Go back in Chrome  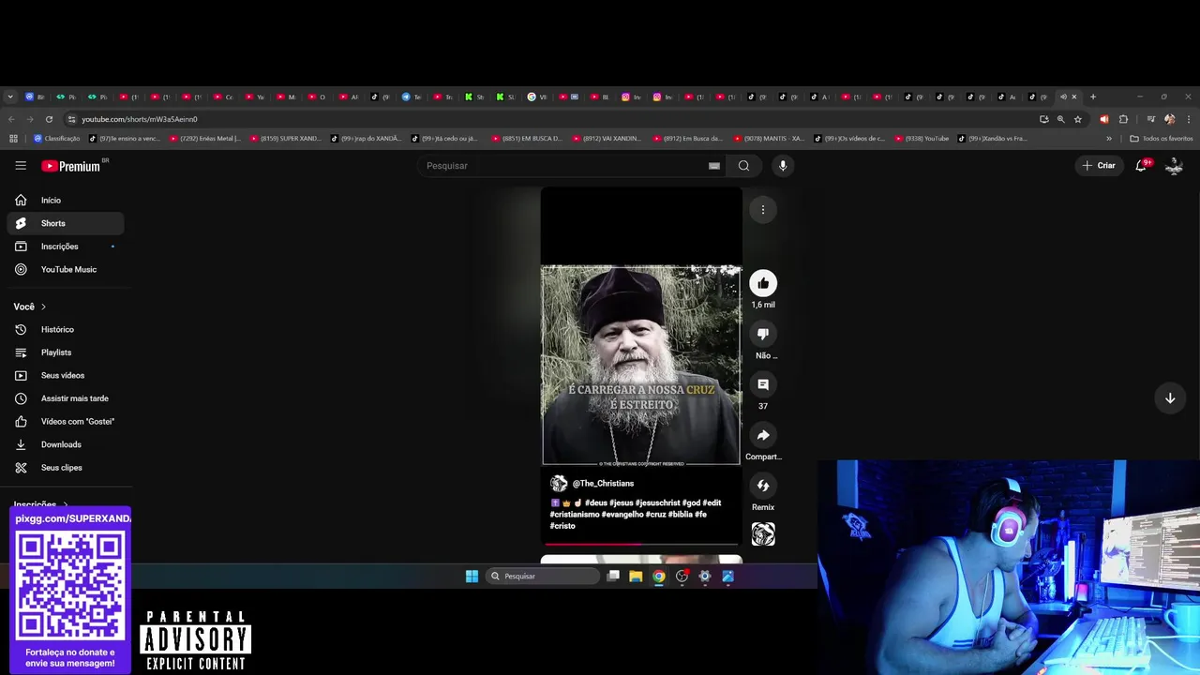pos(11,119)
